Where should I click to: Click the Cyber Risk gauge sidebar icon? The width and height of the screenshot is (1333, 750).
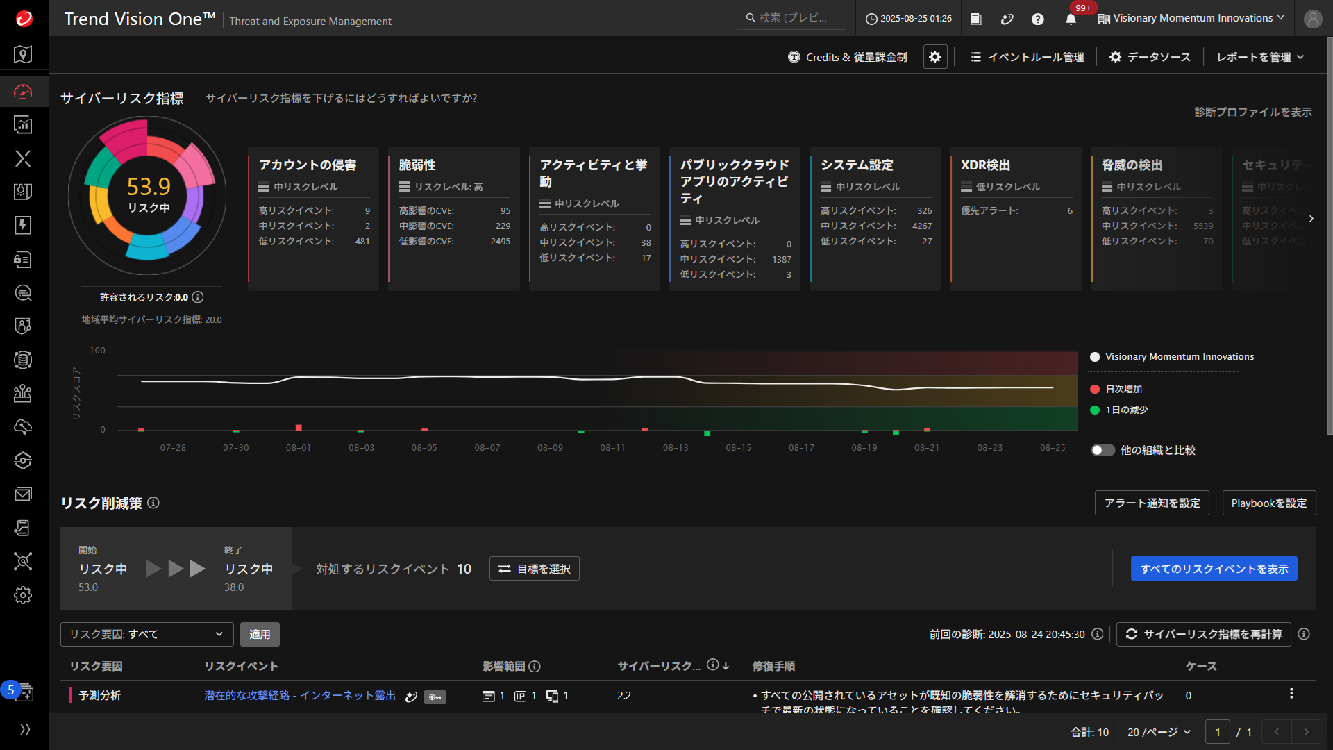coord(23,92)
